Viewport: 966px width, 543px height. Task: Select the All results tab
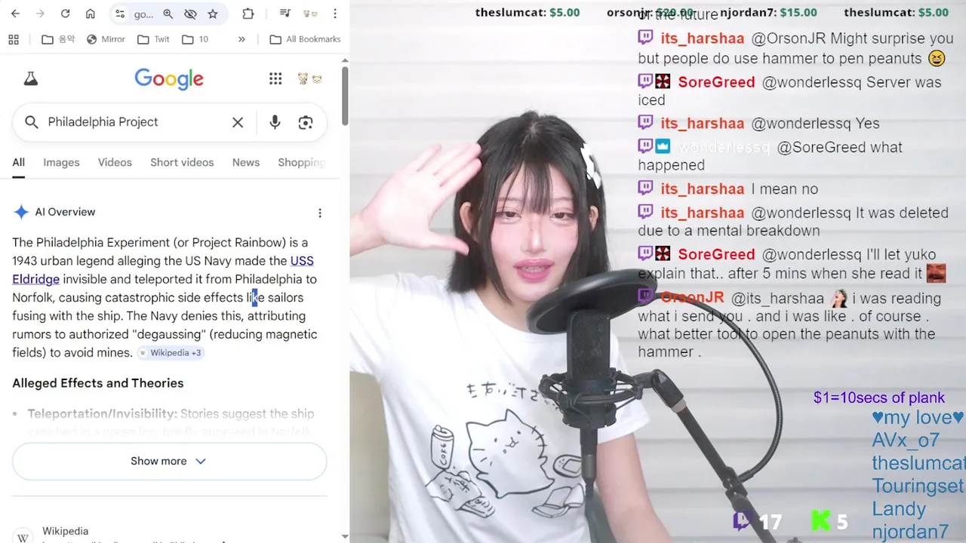18,162
